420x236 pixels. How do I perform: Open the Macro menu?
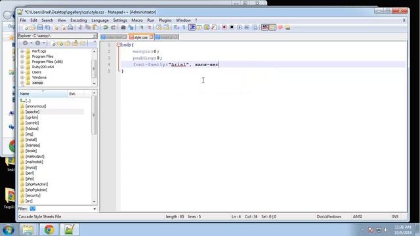(137, 20)
